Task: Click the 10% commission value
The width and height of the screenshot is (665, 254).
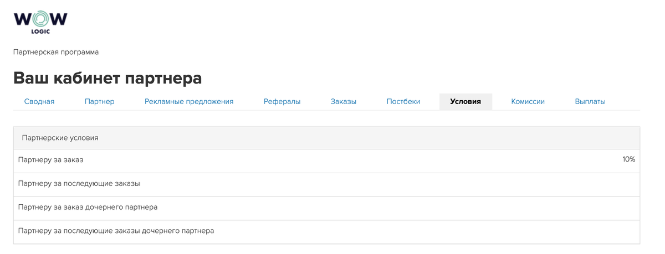Action: point(628,159)
